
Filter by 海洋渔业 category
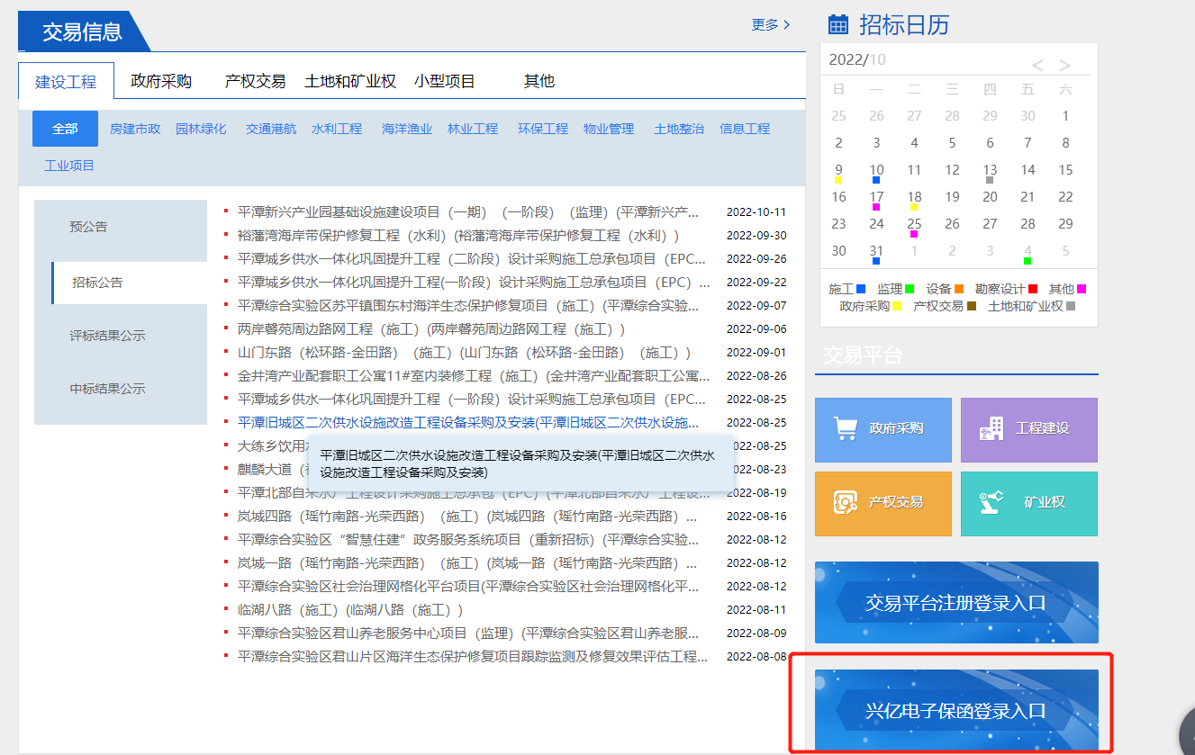pos(405,128)
